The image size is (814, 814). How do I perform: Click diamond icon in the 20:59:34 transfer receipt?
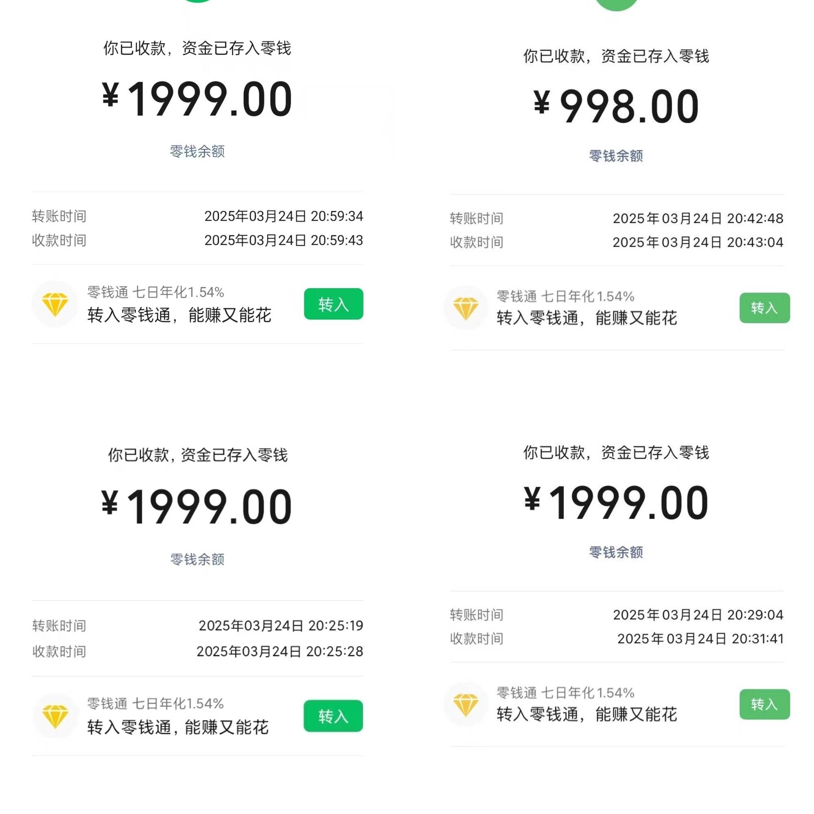[55, 304]
